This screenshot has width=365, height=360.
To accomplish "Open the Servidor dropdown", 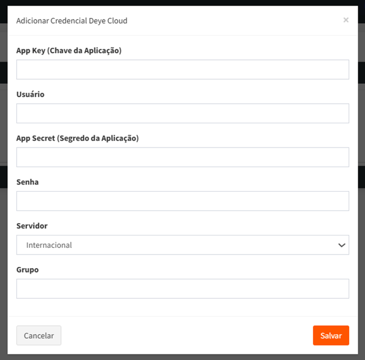I will click(x=182, y=245).
